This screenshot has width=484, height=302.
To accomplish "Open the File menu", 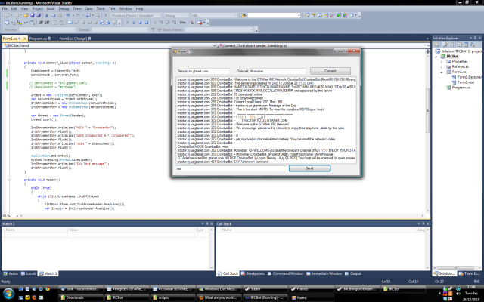I will [5, 8].
